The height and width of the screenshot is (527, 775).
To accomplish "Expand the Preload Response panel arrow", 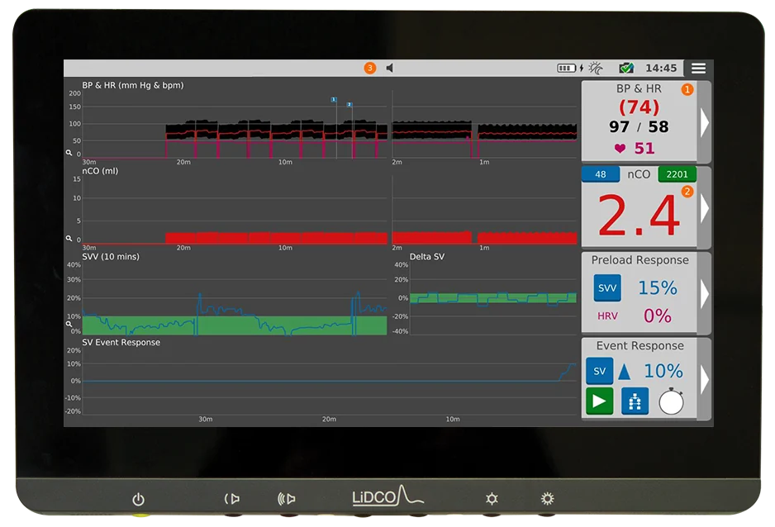I will (x=704, y=293).
